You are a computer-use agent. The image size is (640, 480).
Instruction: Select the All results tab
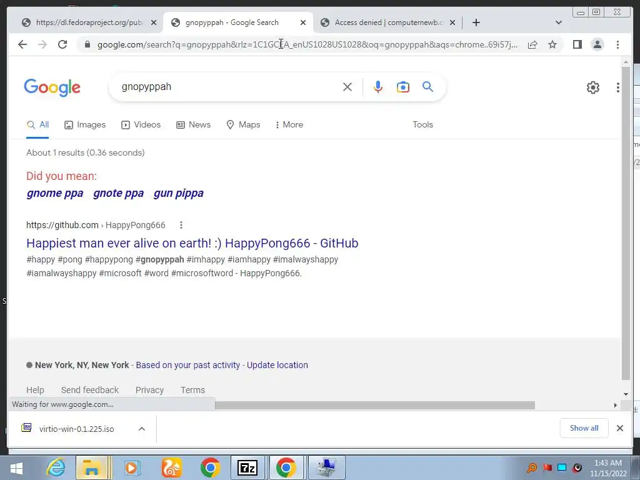(37, 125)
